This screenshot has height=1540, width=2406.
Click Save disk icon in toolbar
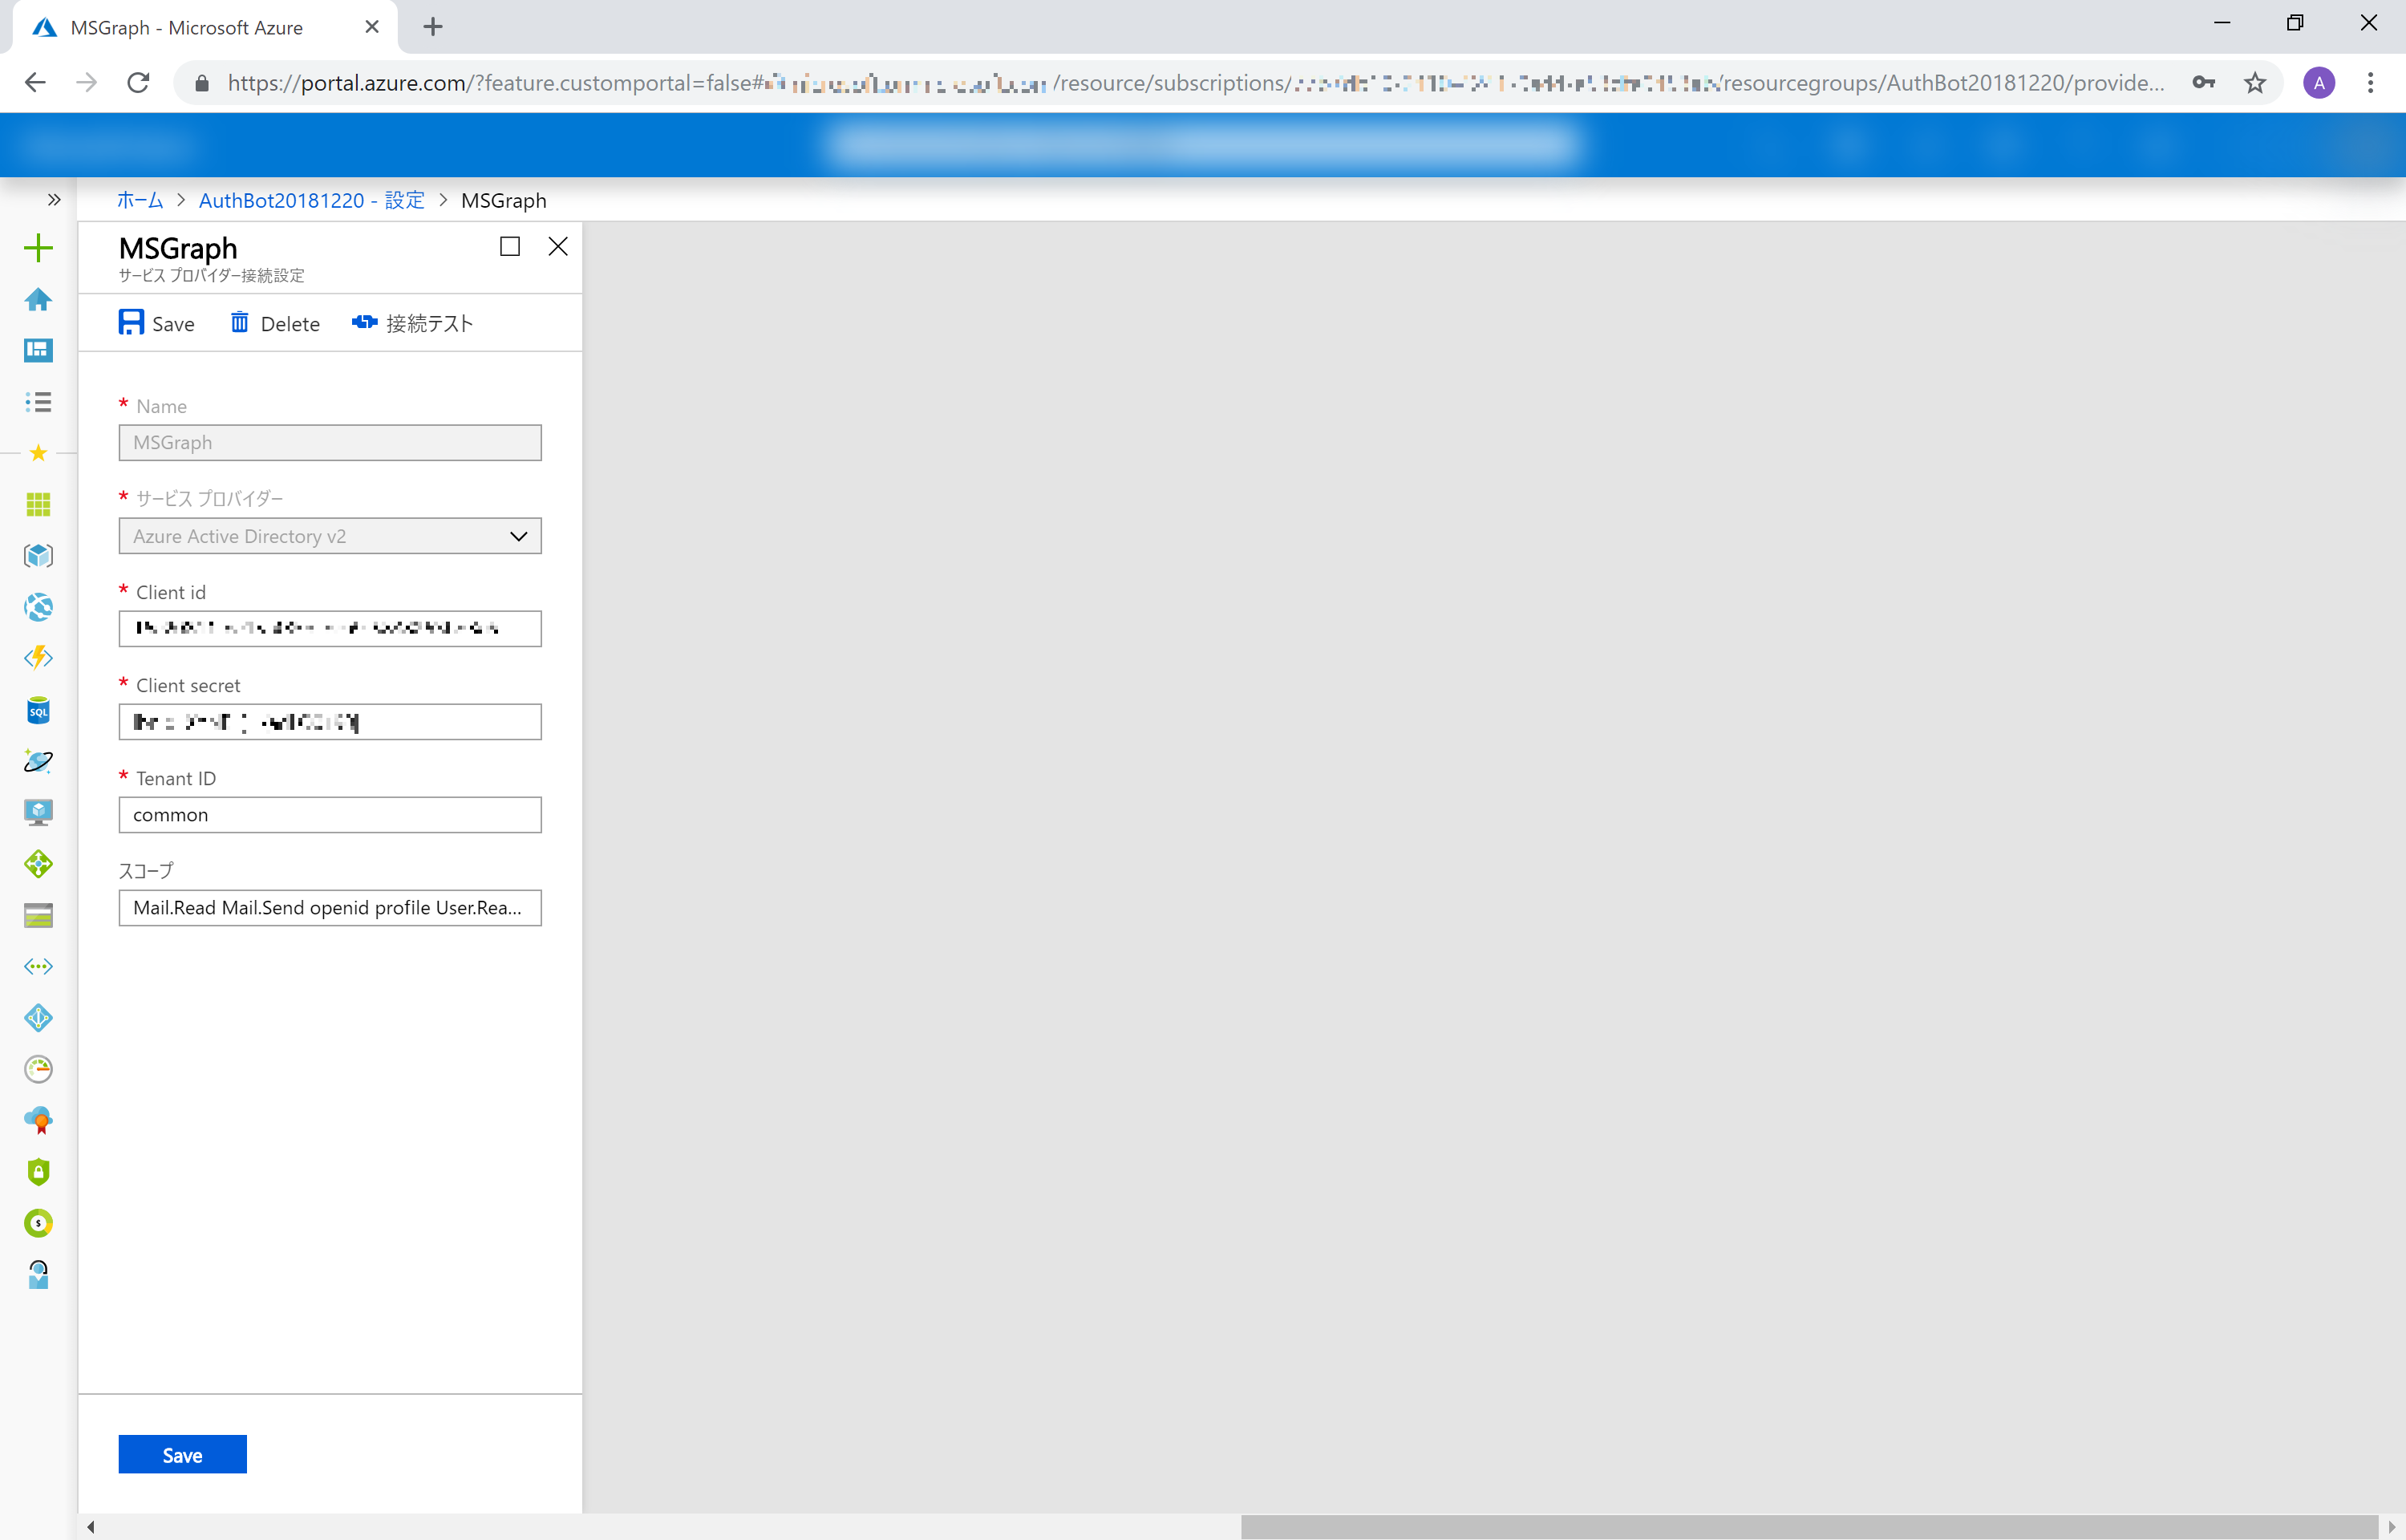coord(156,323)
